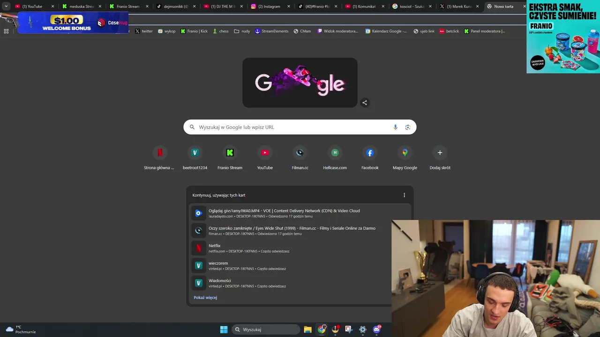Open the twitter bookmark
Screen dimensions: 600x337
(x=144, y=31)
